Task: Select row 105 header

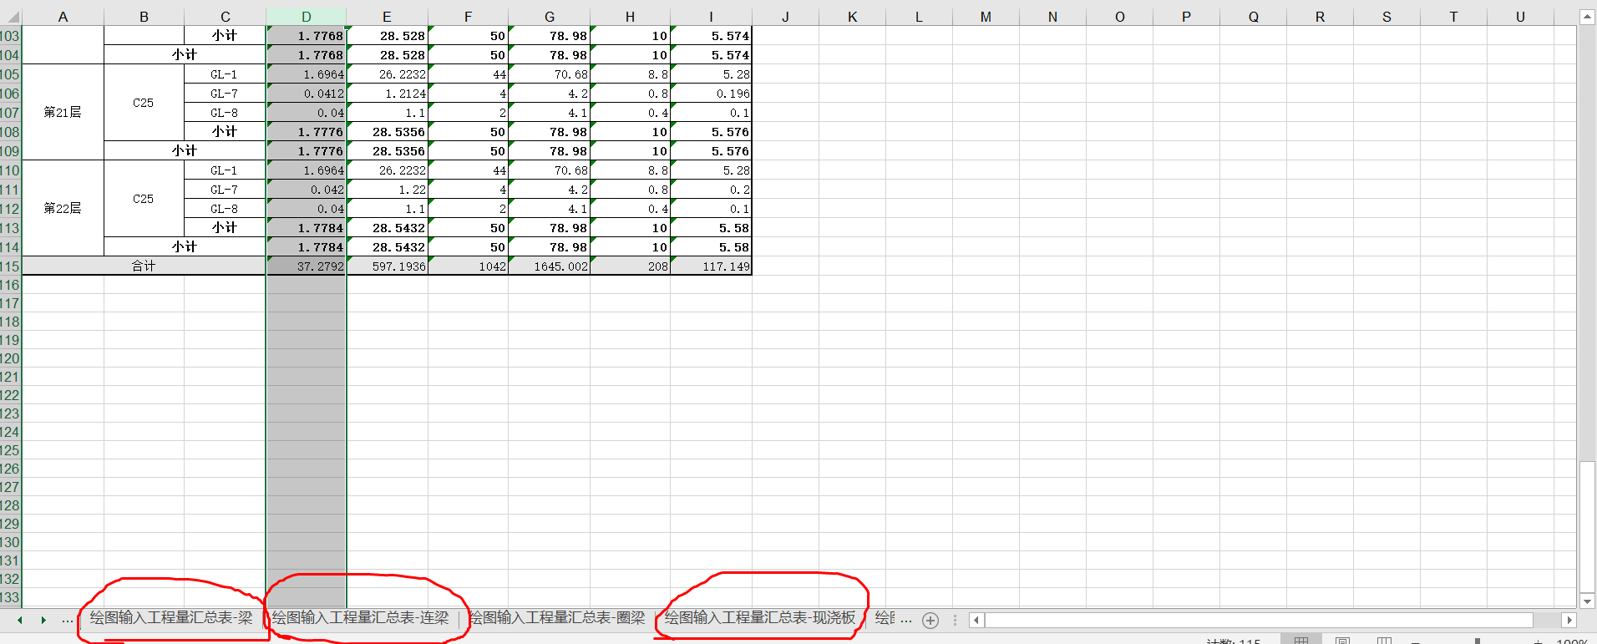Action: point(10,74)
